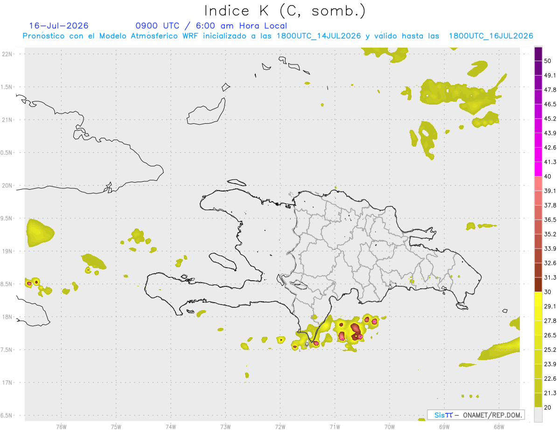The height and width of the screenshot is (433, 560).
Task: Select the "1800UTC_16JUL2026" valid-until timestamp
Action: [491, 36]
